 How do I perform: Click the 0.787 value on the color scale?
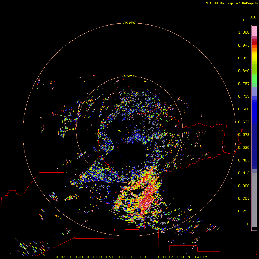244,83
